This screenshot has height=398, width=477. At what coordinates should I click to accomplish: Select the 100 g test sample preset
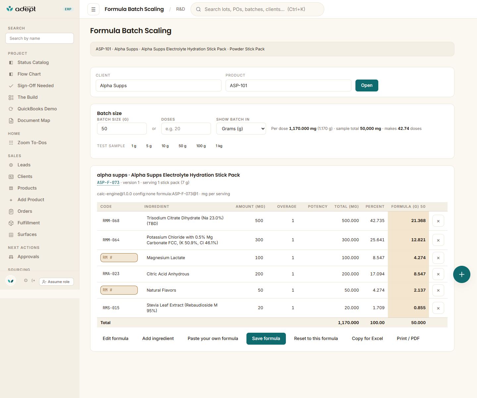coord(201,146)
